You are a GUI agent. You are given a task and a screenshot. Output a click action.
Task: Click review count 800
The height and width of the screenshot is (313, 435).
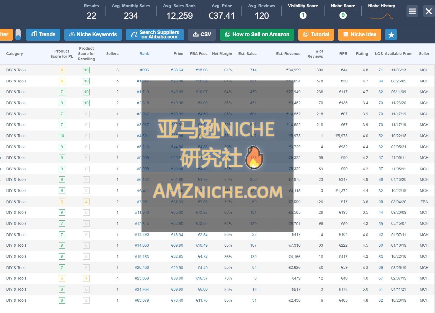pos(320,70)
